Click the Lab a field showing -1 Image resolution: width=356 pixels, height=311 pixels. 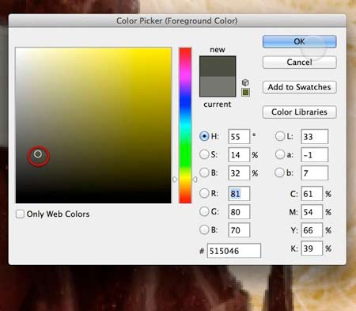(315, 154)
